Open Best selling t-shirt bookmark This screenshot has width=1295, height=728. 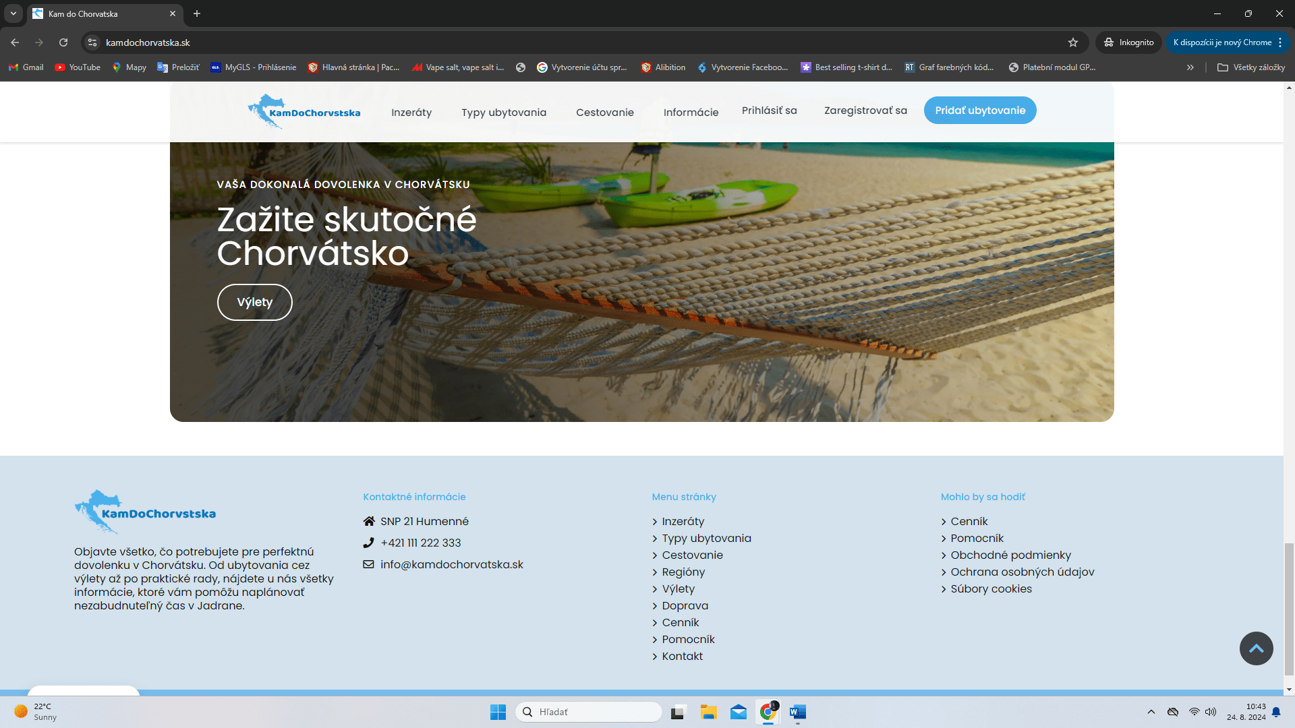coord(846,67)
